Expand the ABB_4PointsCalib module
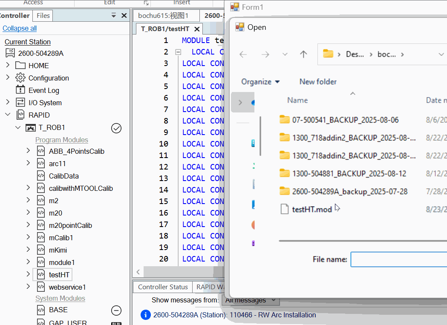Viewport: 447px width, 325px height. pyautogui.click(x=28, y=150)
